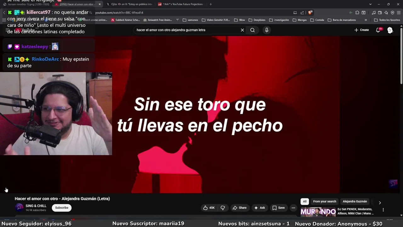The image size is (403, 227).
Task: Click the share page icon in the address bar
Action: click(x=302, y=13)
